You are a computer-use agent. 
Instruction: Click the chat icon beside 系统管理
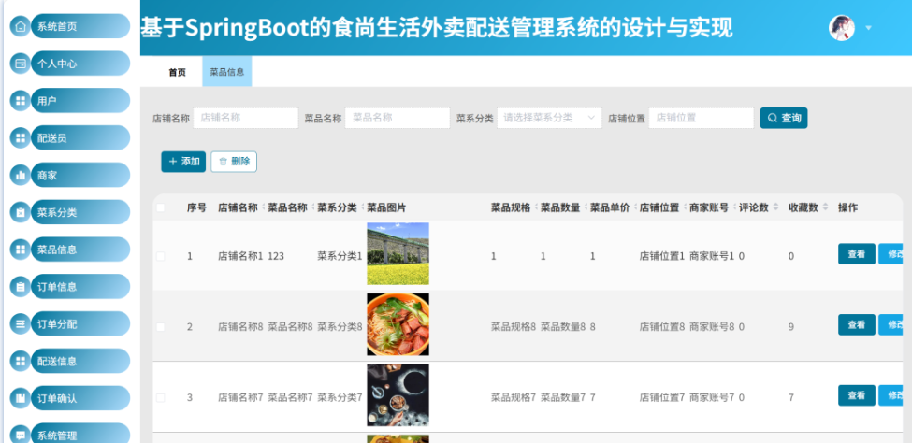pos(21,435)
